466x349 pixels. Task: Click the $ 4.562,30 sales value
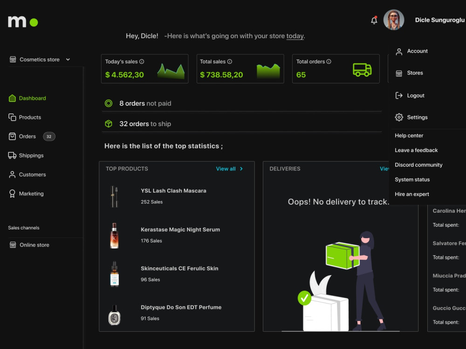(x=124, y=75)
